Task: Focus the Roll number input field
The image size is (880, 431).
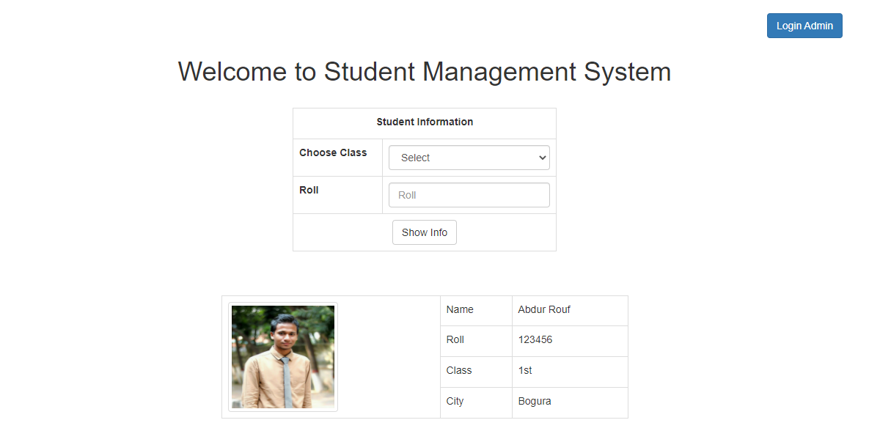Action: pyautogui.click(x=469, y=195)
